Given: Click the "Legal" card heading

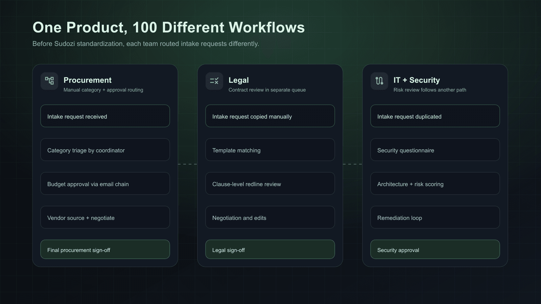Looking at the screenshot, I should pos(239,80).
